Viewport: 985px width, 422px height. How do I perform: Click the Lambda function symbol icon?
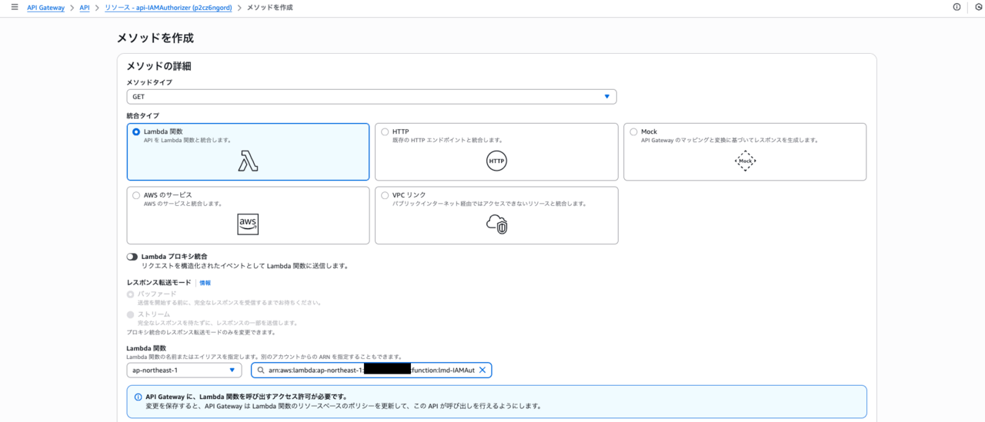click(x=248, y=161)
